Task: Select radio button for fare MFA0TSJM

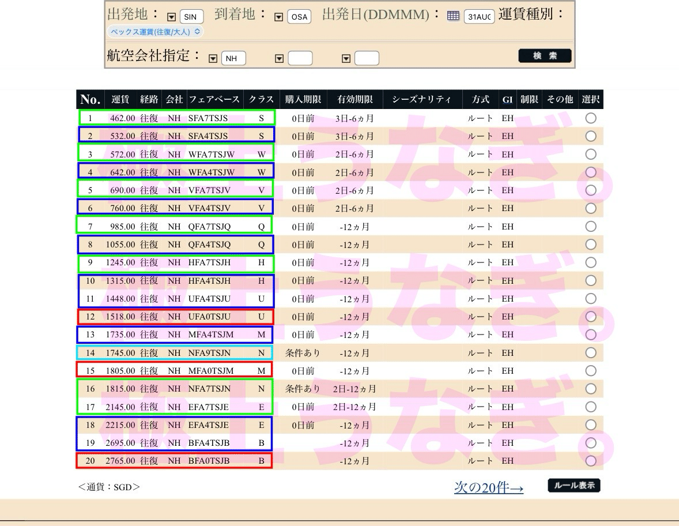Action: [591, 370]
